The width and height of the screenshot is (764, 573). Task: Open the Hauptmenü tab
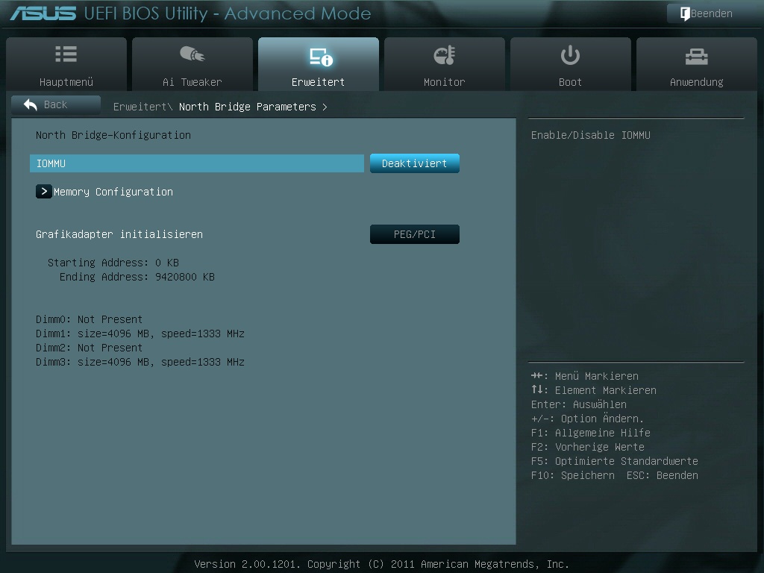66,64
